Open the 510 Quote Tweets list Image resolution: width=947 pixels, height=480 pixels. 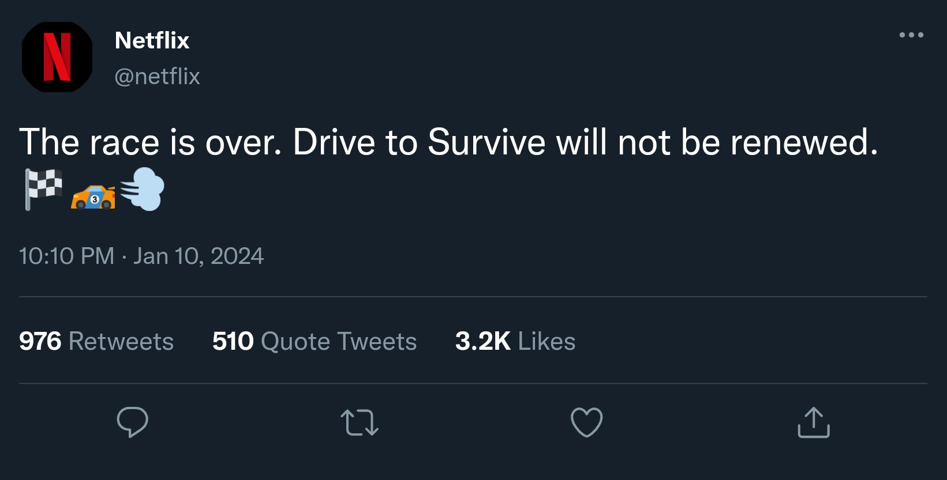pyautogui.click(x=314, y=341)
